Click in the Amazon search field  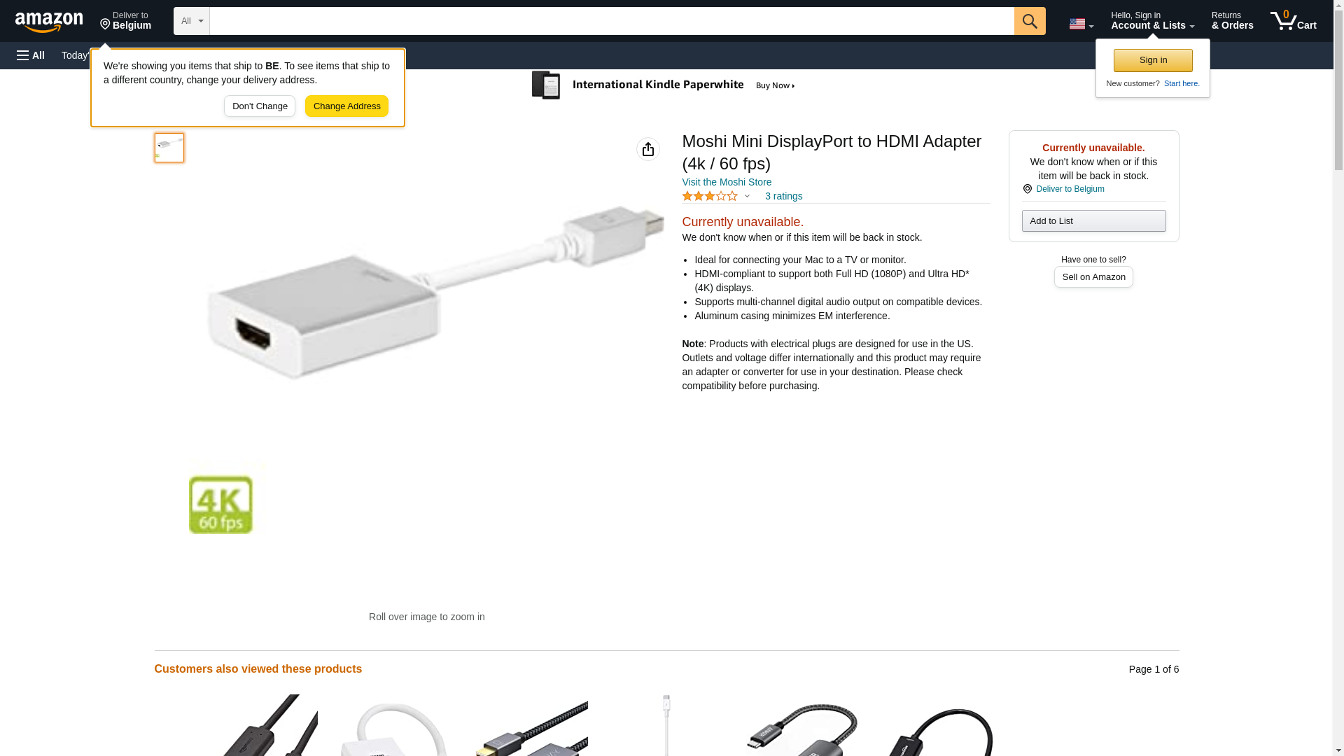point(611,21)
